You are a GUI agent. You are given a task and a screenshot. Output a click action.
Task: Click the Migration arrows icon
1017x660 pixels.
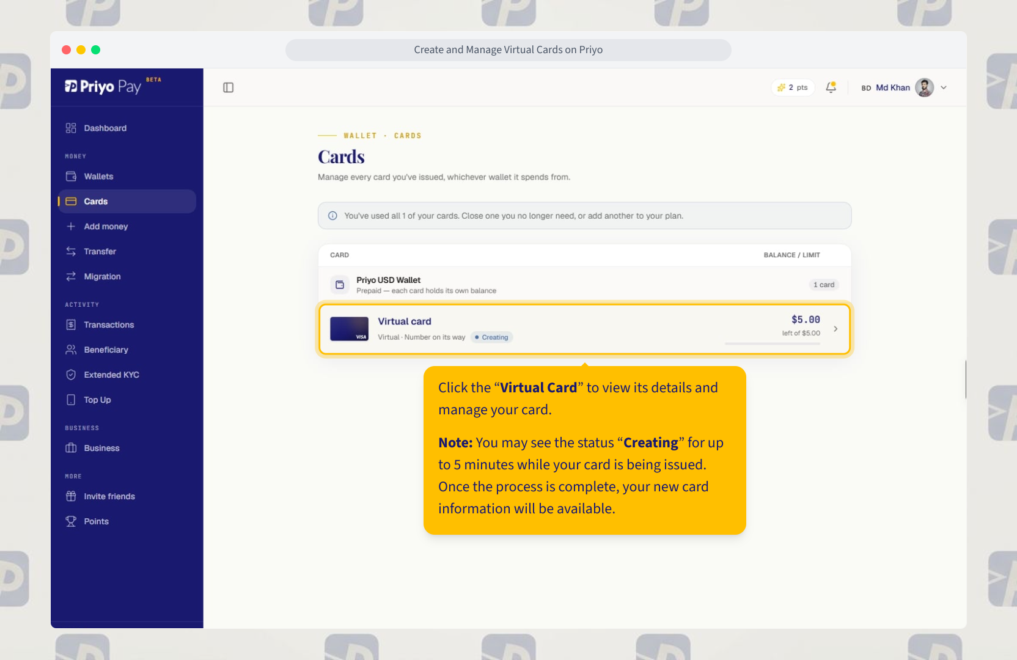pos(71,276)
